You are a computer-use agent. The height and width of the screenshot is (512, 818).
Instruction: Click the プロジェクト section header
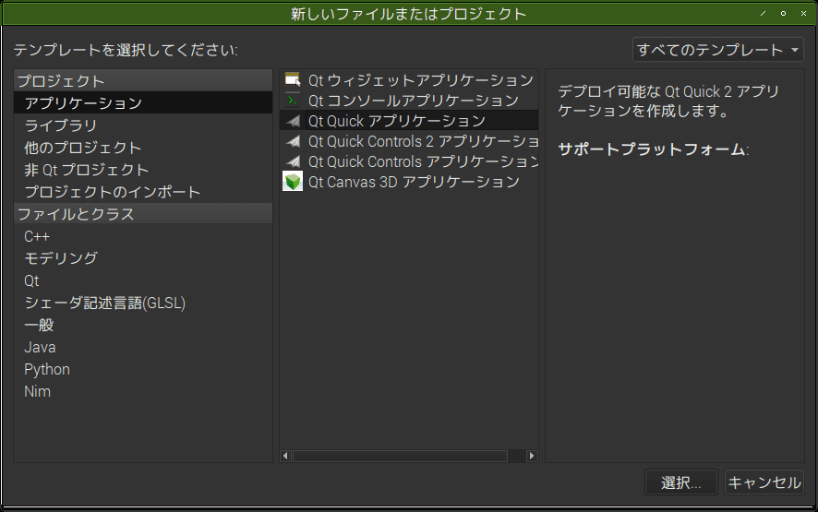(143, 81)
